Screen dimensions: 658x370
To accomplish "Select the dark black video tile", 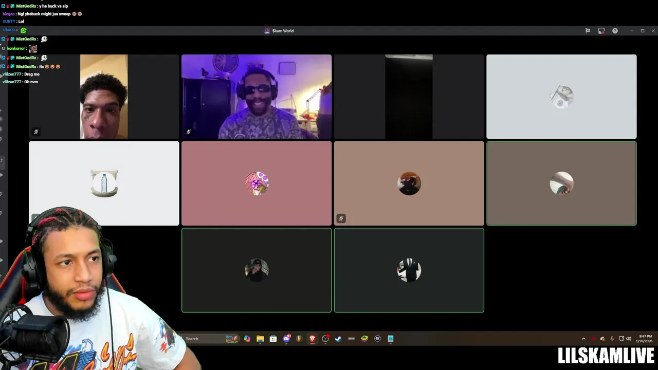I will tap(409, 97).
